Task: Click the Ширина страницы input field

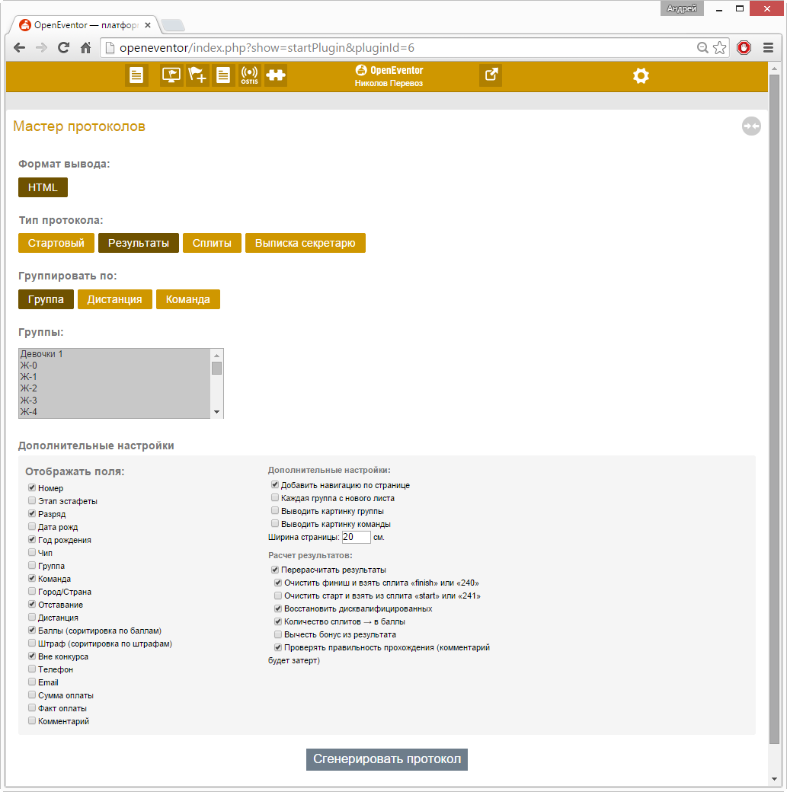Action: click(x=357, y=537)
